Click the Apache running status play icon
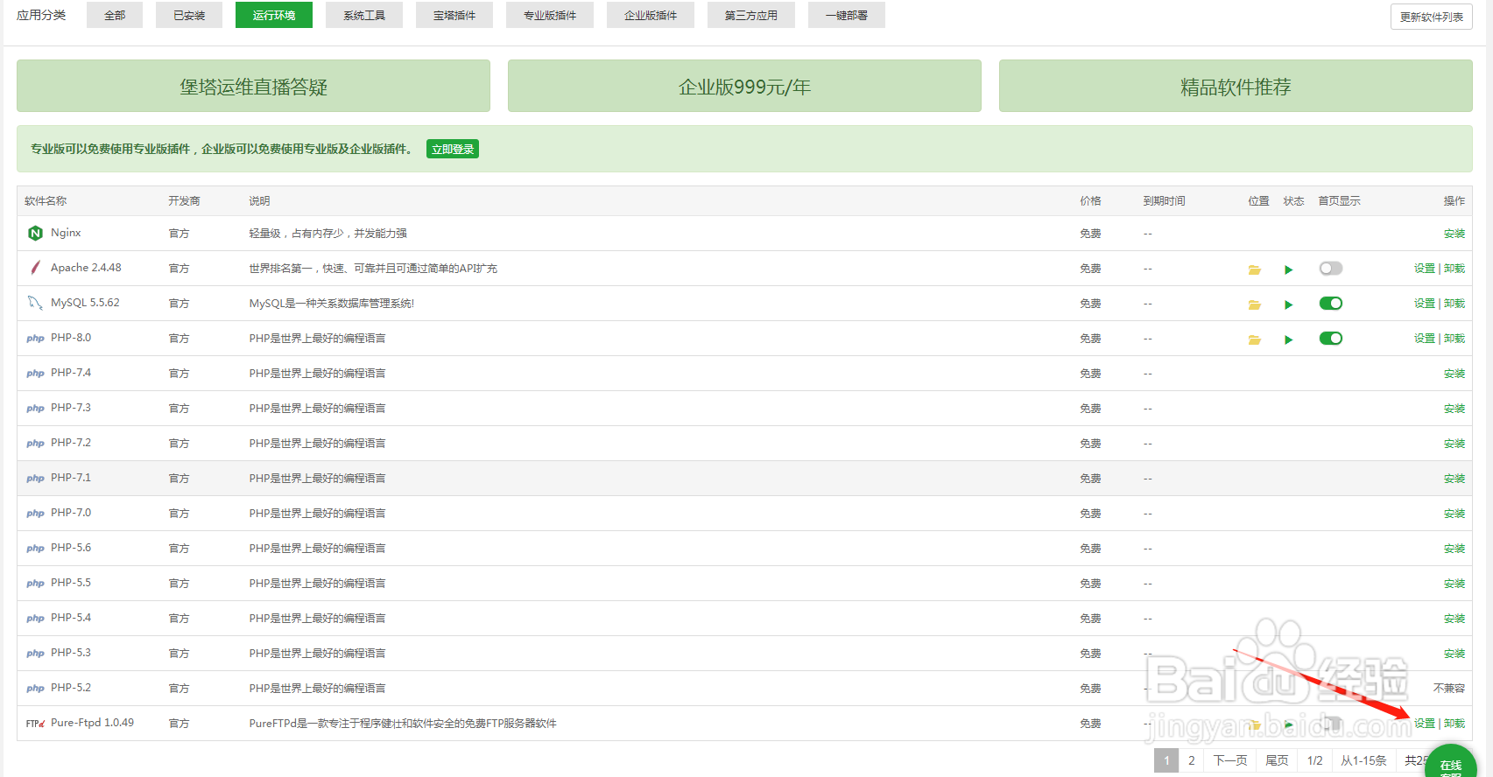This screenshot has width=1493, height=777. [x=1288, y=269]
